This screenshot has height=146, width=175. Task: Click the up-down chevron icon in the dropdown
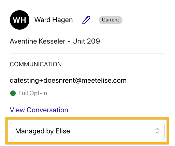tap(157, 131)
